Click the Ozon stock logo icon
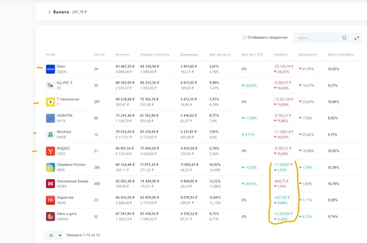The image size is (367, 243). click(x=50, y=69)
